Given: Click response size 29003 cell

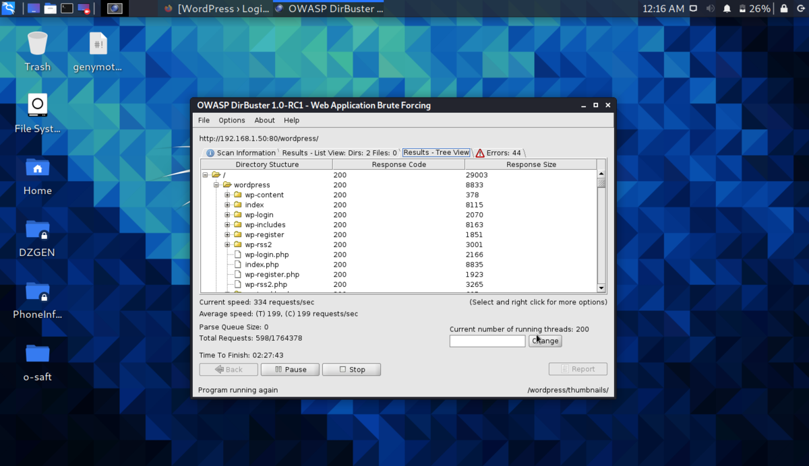Looking at the screenshot, I should [477, 175].
